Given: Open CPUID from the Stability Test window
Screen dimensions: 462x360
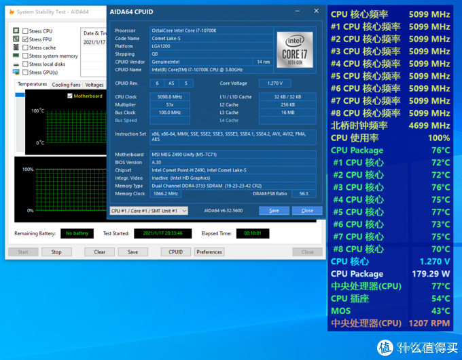Looking at the screenshot, I should point(175,252).
